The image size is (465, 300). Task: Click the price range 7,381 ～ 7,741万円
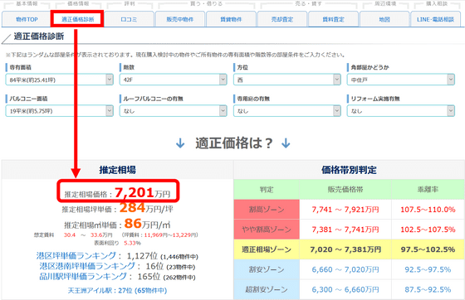pyautogui.click(x=345, y=230)
